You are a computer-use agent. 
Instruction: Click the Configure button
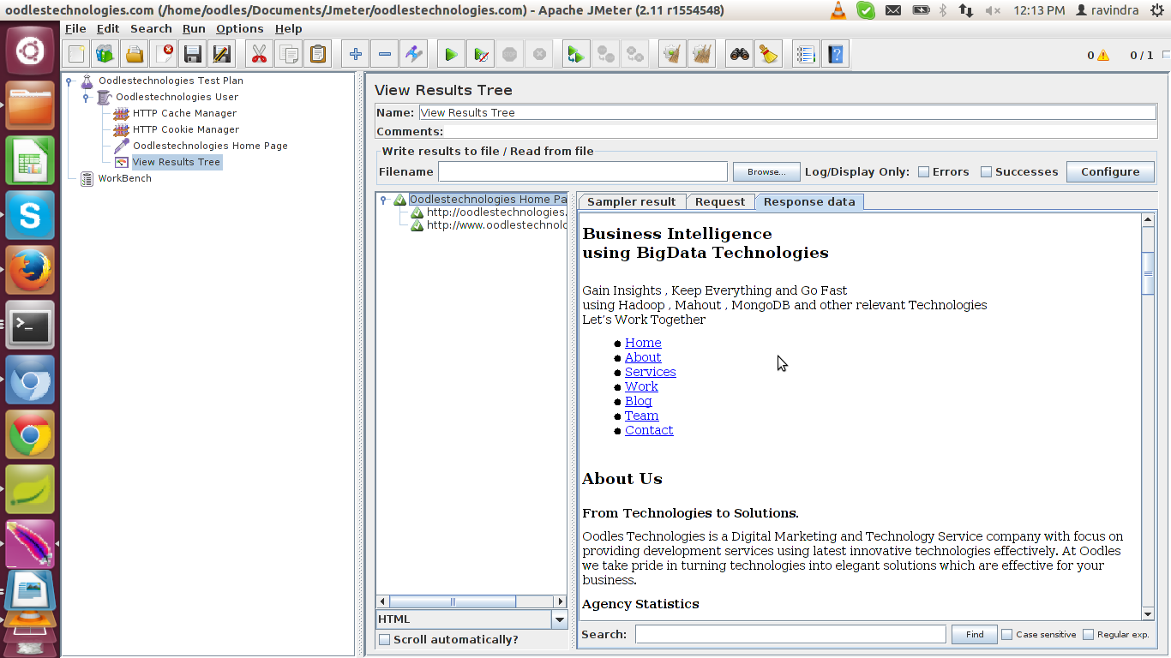point(1110,171)
